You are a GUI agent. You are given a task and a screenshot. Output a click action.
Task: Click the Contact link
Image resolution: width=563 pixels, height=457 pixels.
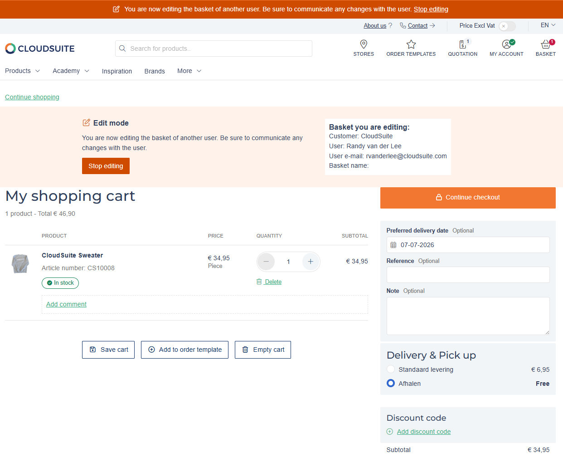tap(417, 26)
